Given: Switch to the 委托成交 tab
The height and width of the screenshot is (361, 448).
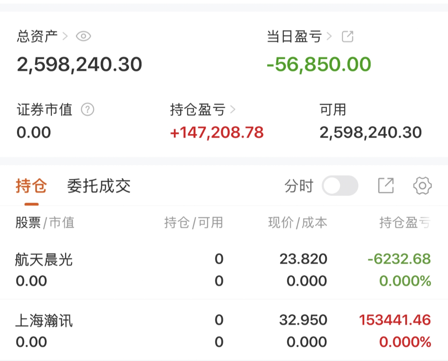Looking at the screenshot, I should pos(99,186).
